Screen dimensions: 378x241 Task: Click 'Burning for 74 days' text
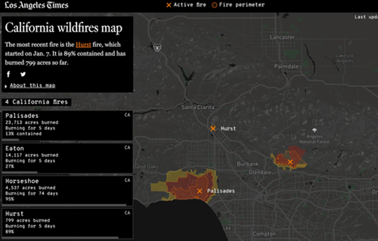pyautogui.click(x=32, y=193)
